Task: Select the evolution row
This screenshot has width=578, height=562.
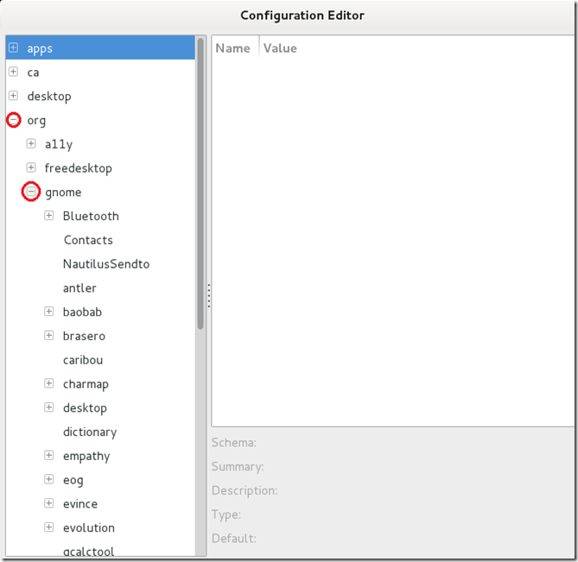Action: (100, 527)
